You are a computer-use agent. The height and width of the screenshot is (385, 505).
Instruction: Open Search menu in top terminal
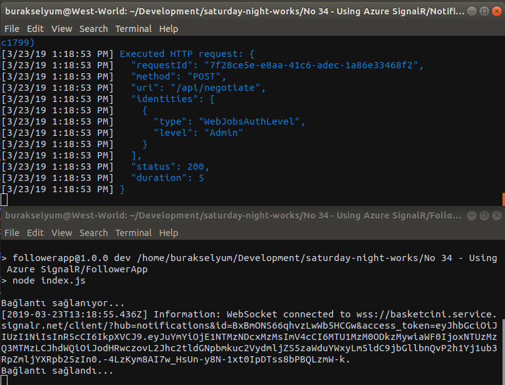93,29
